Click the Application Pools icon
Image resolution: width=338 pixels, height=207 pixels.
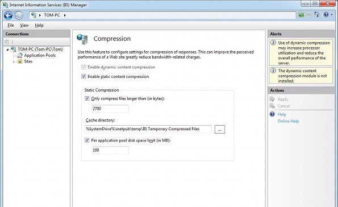pyautogui.click(x=20, y=56)
